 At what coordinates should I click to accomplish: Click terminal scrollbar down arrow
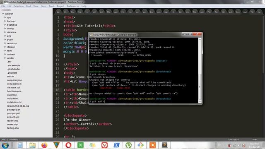click(200, 101)
